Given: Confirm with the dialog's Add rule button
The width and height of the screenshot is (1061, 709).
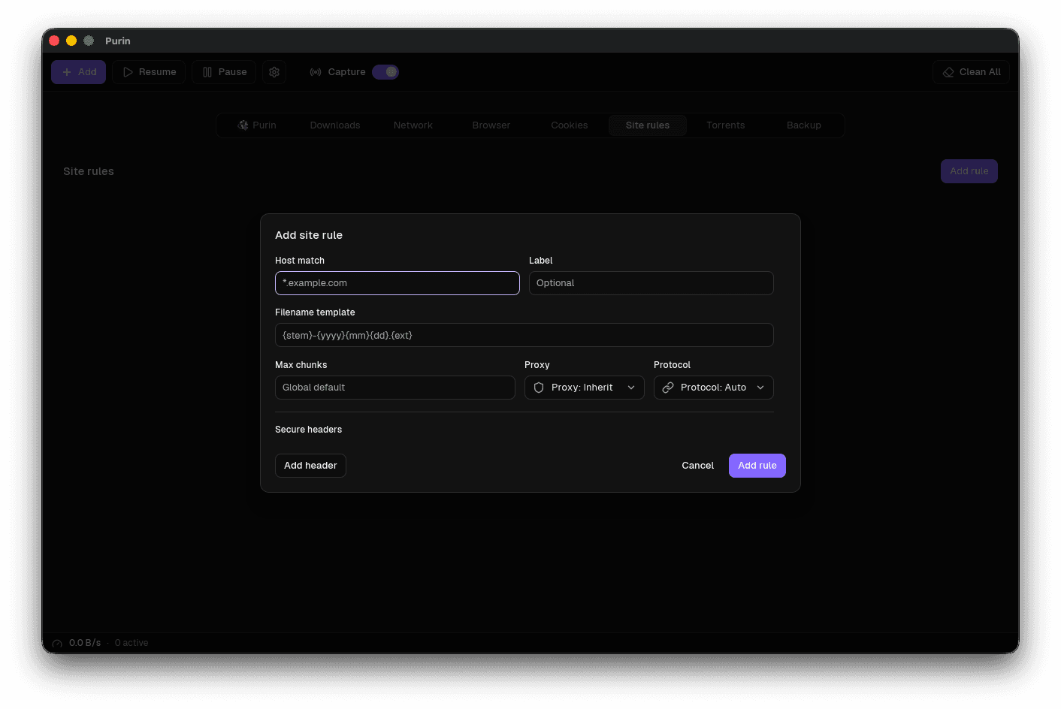Looking at the screenshot, I should (757, 466).
